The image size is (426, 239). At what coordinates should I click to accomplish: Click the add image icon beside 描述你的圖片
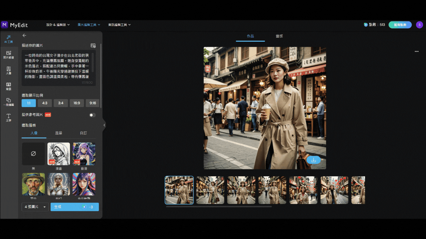pos(93,45)
